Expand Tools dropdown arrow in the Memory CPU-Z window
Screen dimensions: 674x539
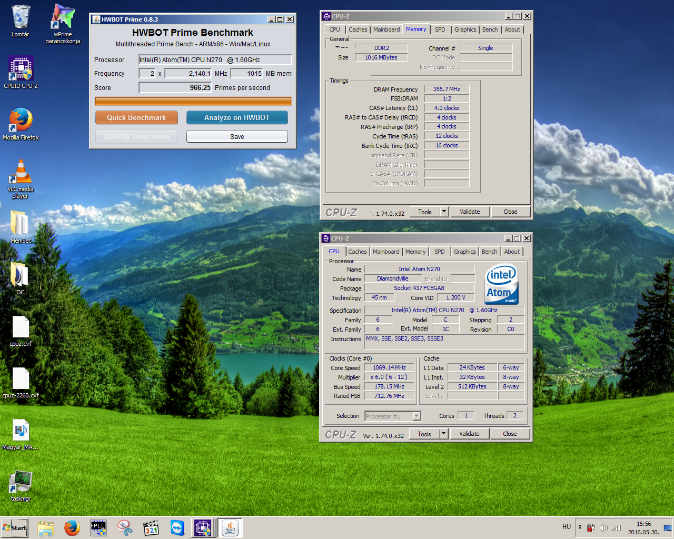click(x=444, y=212)
